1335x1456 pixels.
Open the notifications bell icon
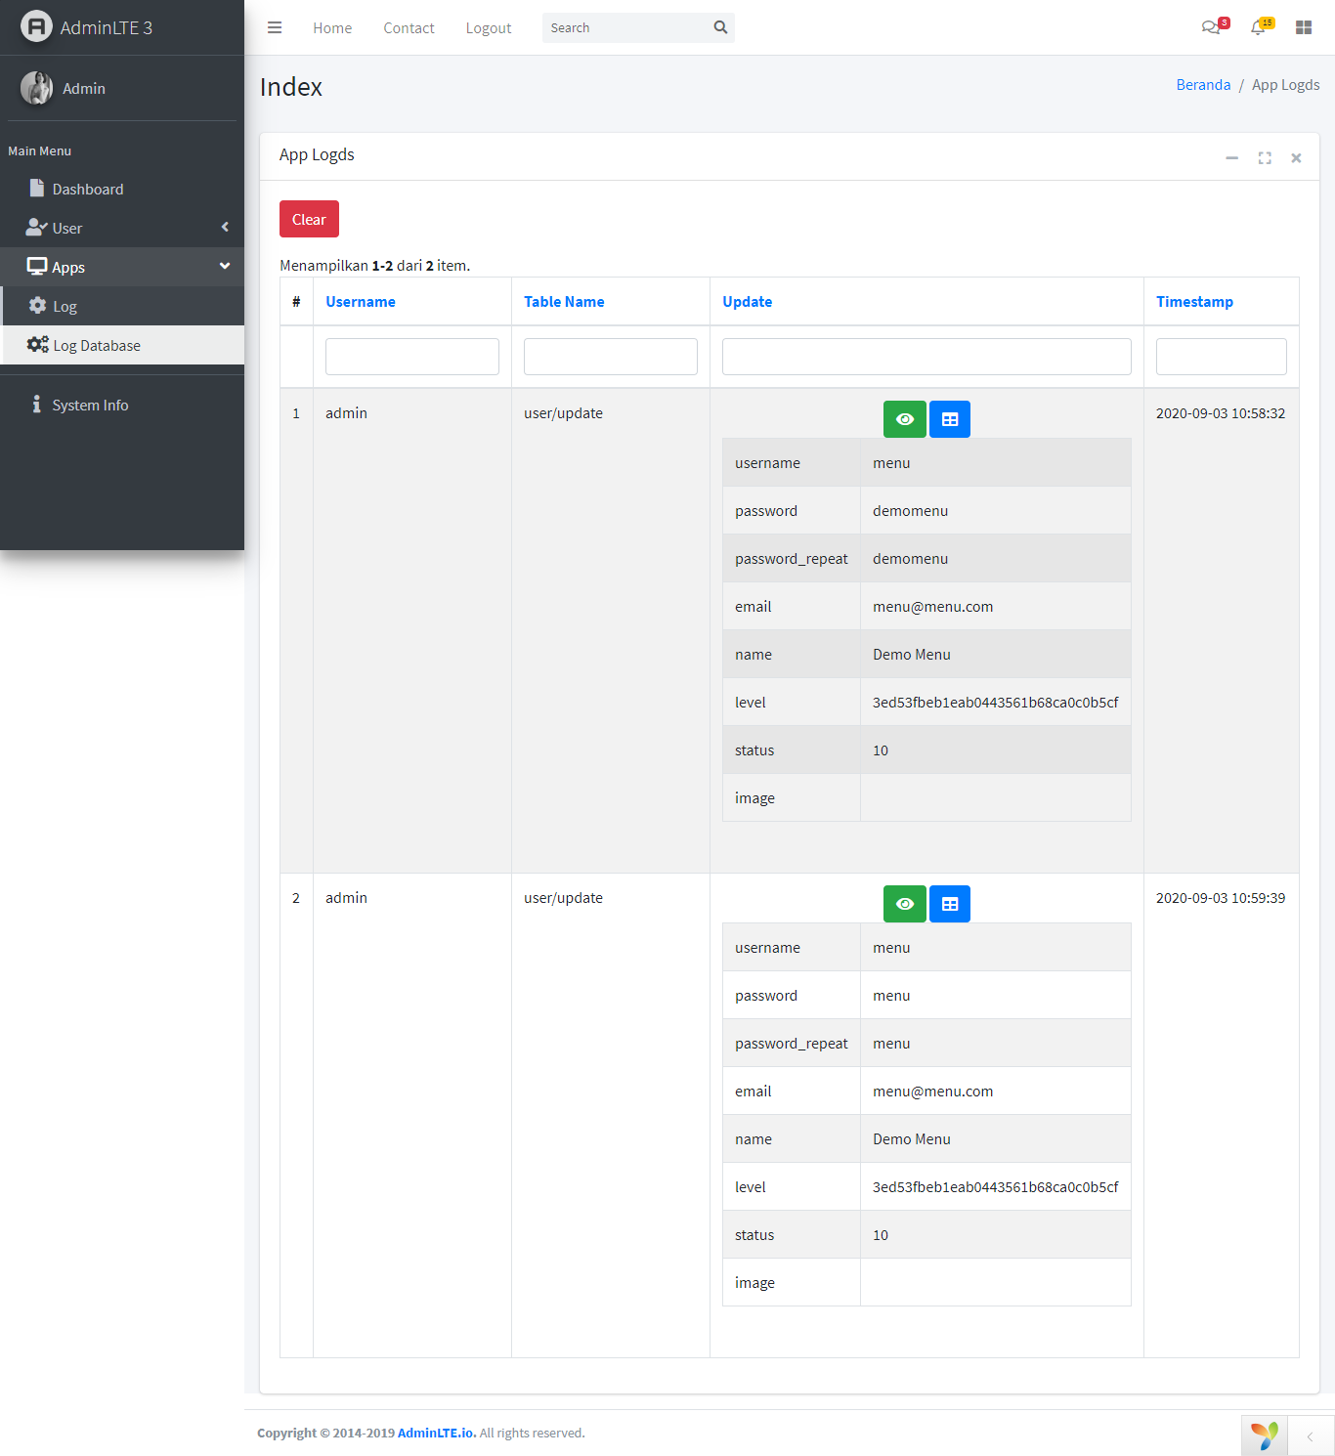coord(1258,27)
